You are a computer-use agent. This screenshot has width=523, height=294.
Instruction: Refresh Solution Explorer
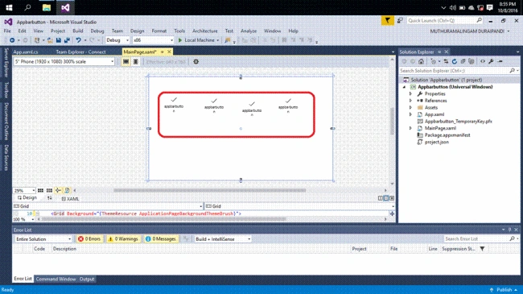455,61
